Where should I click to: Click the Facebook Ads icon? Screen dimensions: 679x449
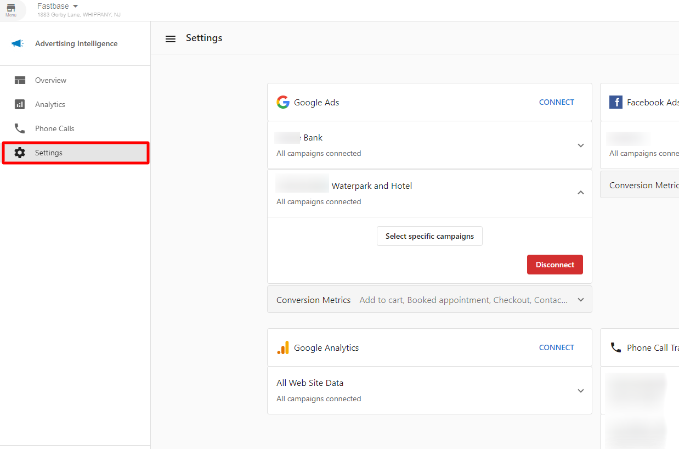click(x=615, y=102)
